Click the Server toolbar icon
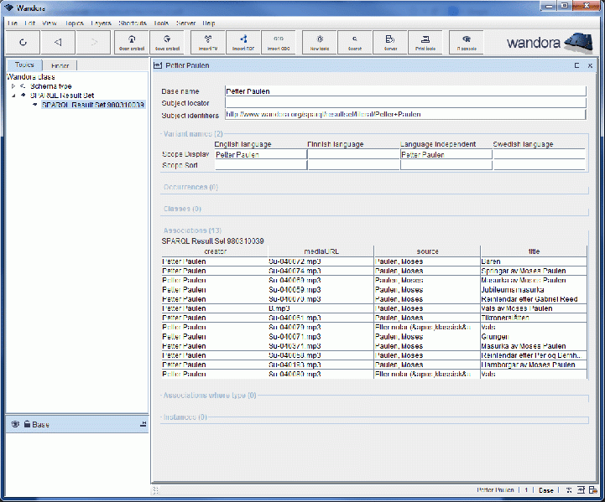 point(390,42)
